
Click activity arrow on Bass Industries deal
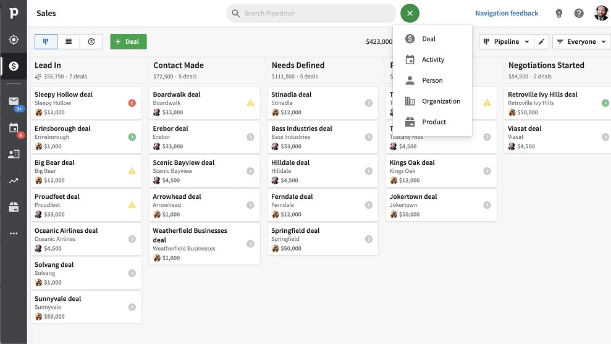[x=369, y=137]
